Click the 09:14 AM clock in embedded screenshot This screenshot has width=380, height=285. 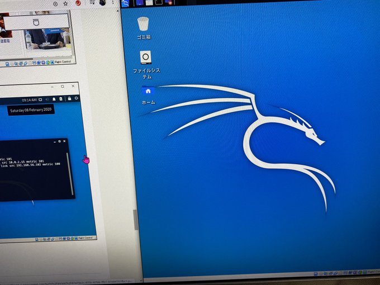coord(29,100)
